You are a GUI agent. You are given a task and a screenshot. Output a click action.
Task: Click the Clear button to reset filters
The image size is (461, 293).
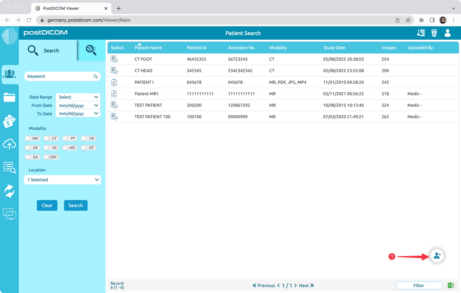coord(47,205)
